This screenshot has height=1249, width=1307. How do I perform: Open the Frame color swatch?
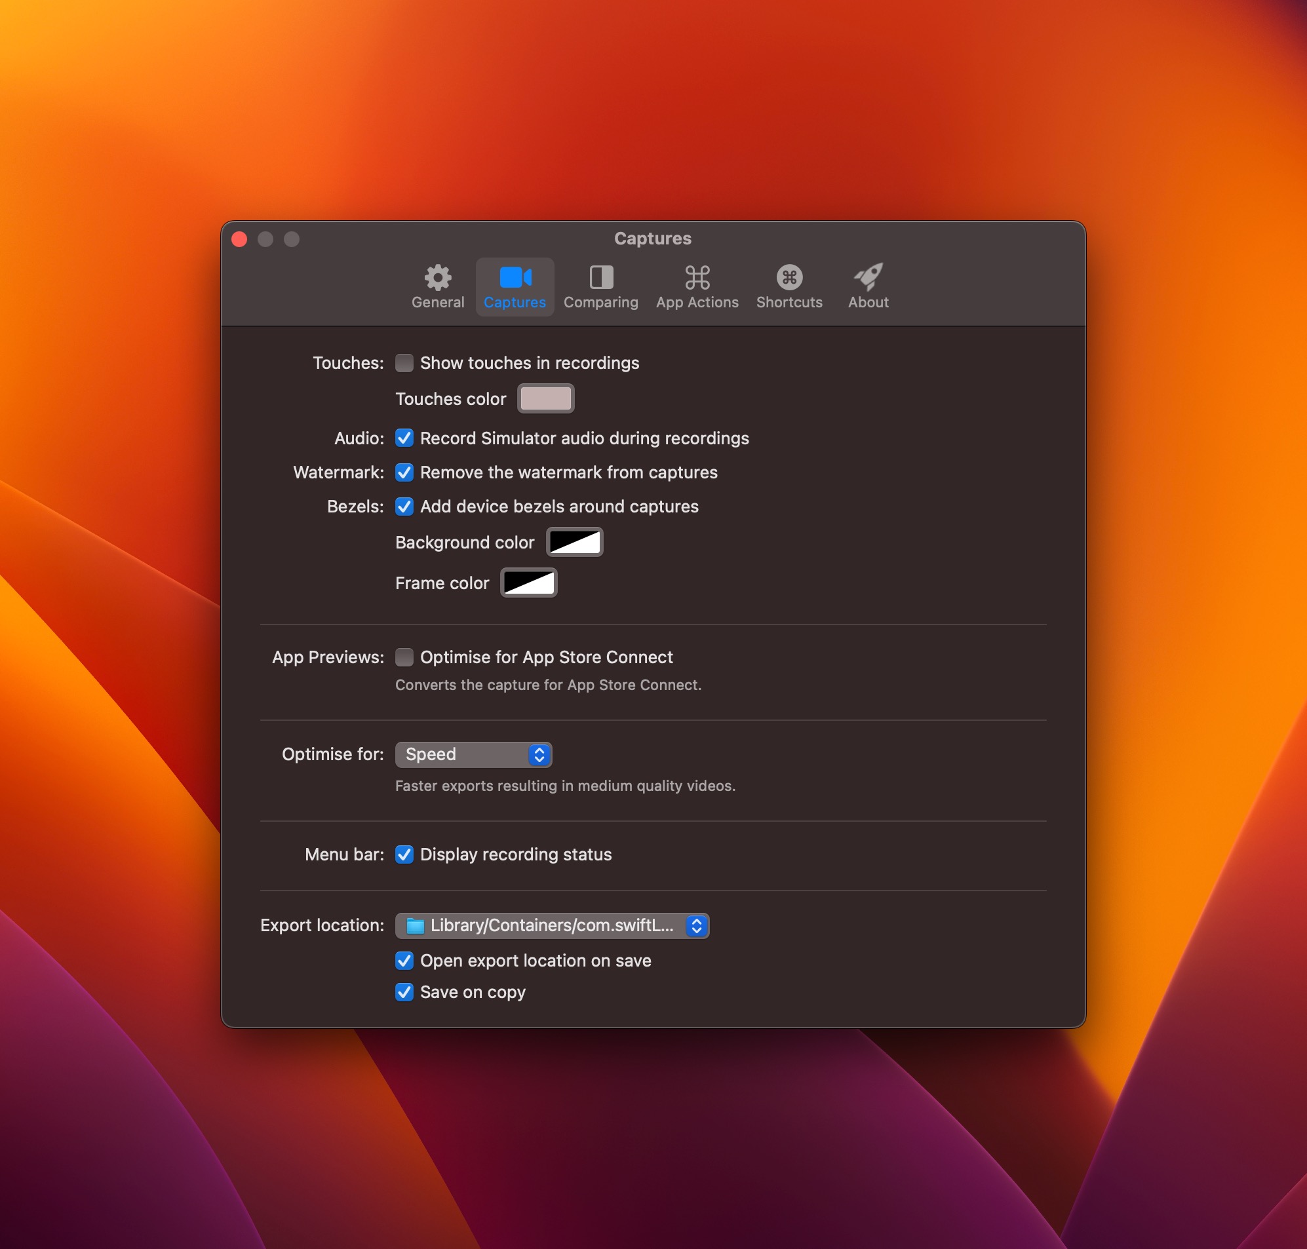[x=528, y=583]
